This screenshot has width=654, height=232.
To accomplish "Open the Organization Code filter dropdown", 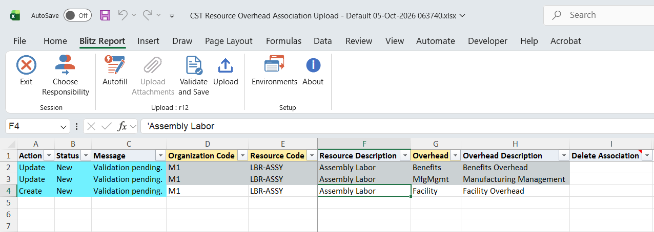I will click(x=242, y=155).
